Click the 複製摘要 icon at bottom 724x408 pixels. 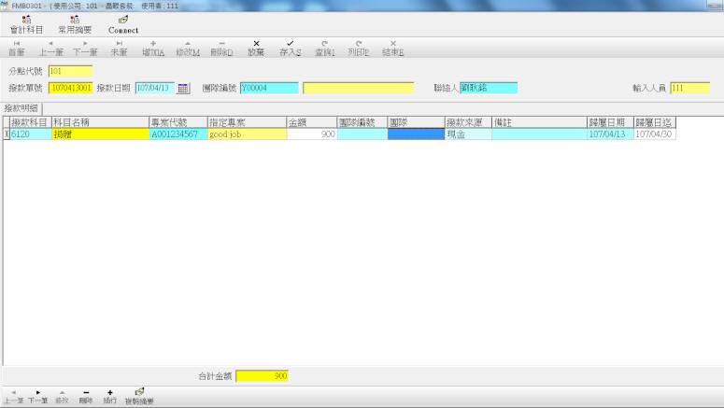[x=140, y=396]
